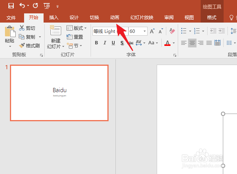Switch to the 插入 tab
This screenshot has width=237, height=174.
pyautogui.click(x=54, y=18)
